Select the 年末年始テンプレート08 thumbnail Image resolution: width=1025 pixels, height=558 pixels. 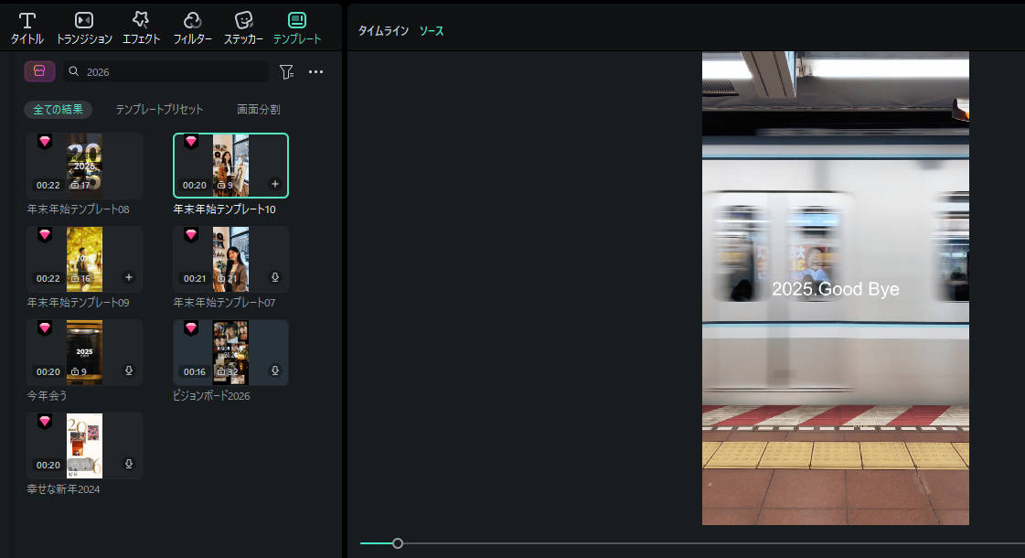tap(84, 166)
